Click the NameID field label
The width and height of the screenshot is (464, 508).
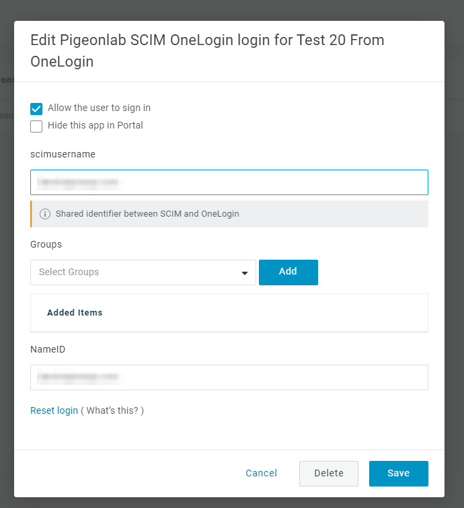pyautogui.click(x=48, y=349)
